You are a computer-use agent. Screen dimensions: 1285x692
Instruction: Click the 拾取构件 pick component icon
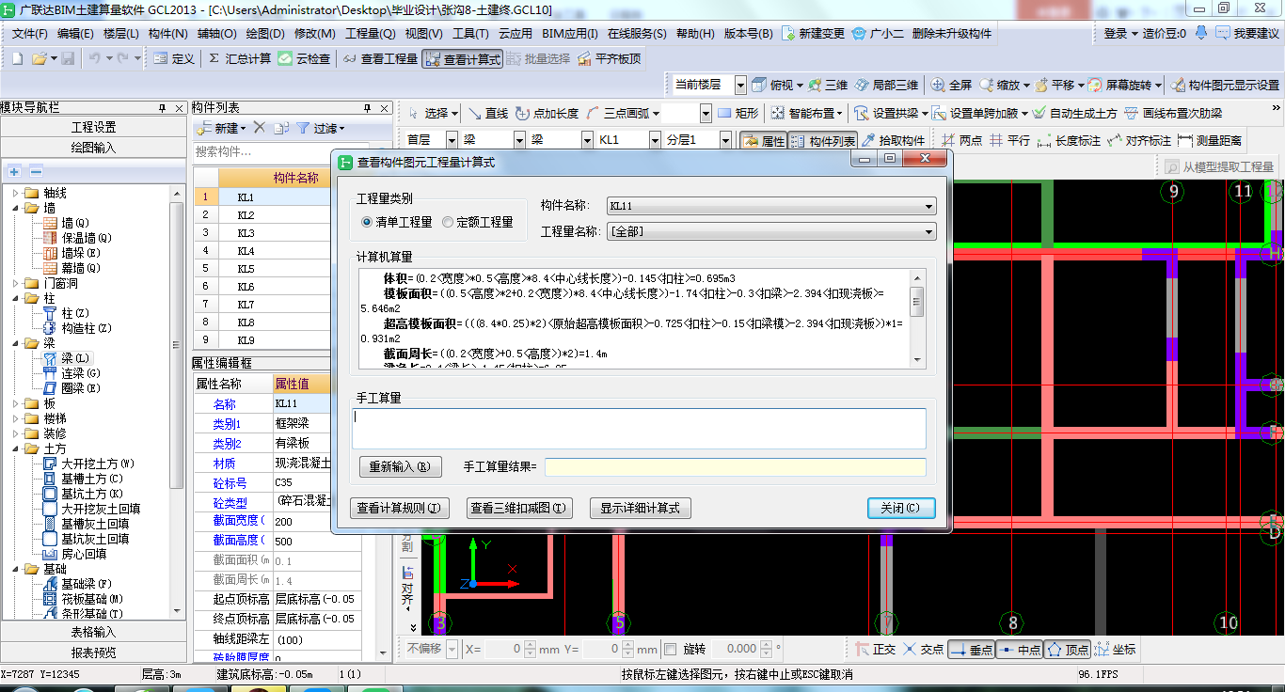868,140
